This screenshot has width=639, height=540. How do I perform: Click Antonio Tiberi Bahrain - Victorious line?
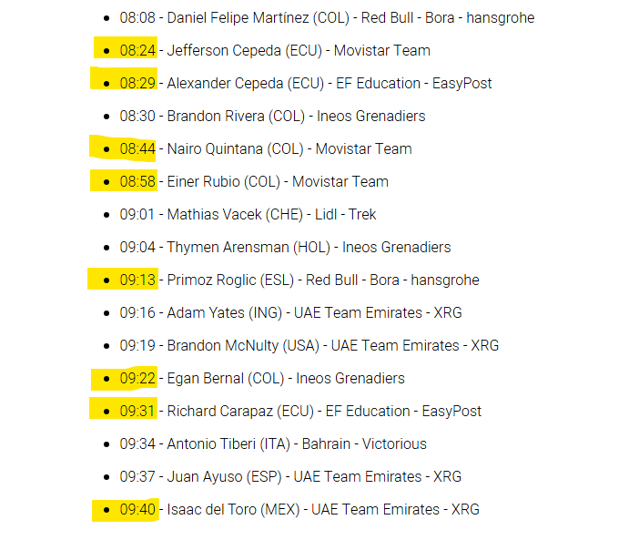click(273, 443)
